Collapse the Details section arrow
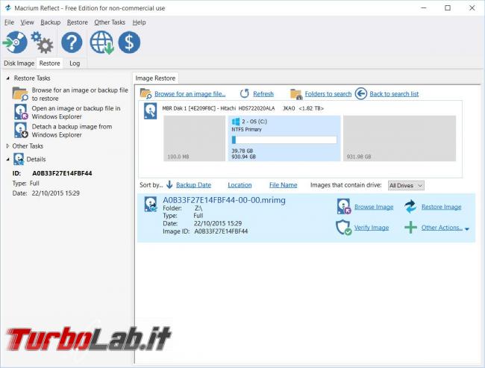This screenshot has height=368, width=485. pos(7,160)
